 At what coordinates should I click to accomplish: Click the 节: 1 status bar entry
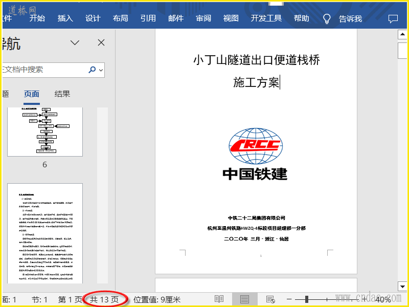39,300
